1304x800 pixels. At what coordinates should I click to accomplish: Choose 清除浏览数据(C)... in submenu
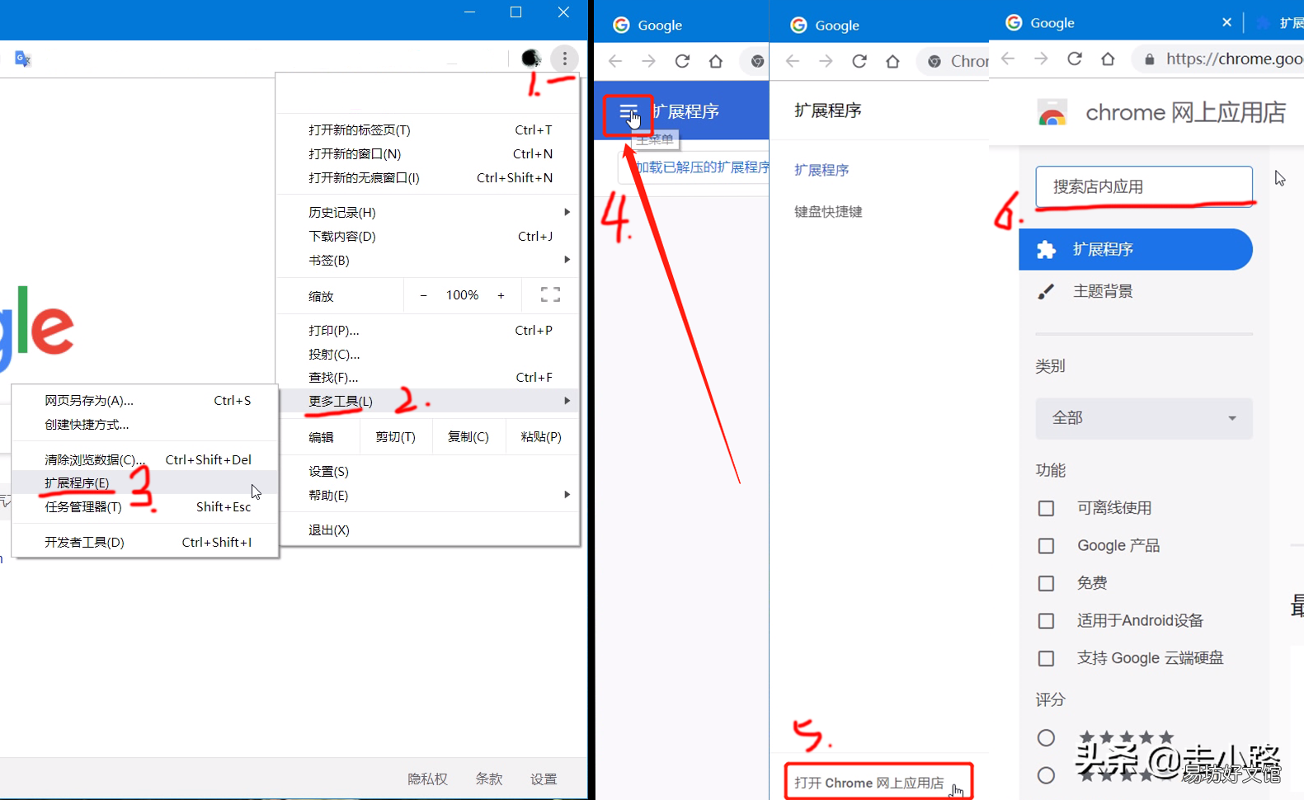(x=145, y=459)
